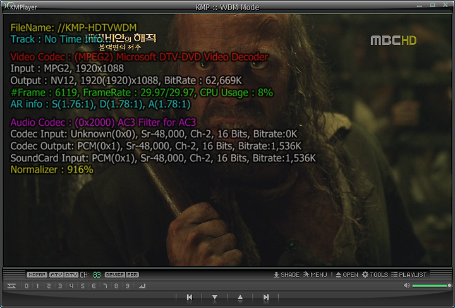Viewport: 455px width, 308px height.
Task: Select channel digit 9
Action: pyautogui.click(x=128, y=286)
